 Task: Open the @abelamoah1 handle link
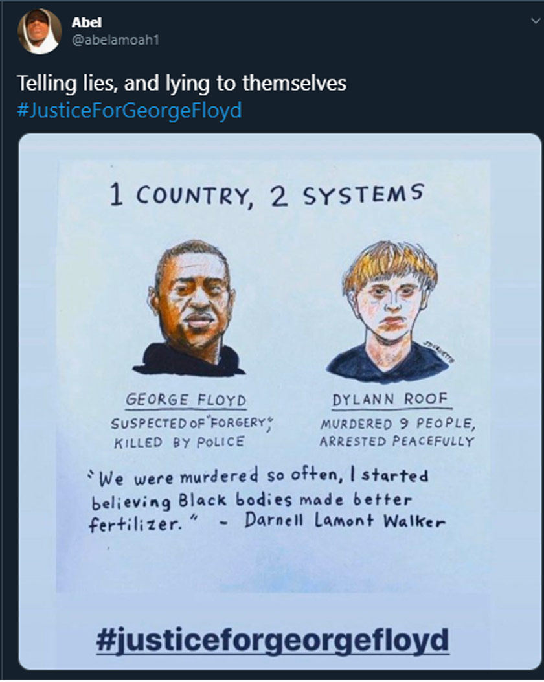coord(115,40)
